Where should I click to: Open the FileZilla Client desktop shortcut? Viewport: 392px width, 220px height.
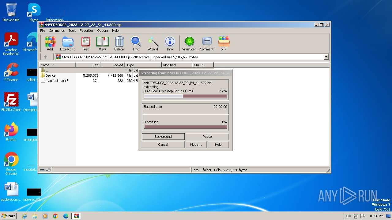[11, 102]
